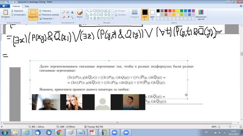Click Обрезать (crop) button

click(45, 11)
